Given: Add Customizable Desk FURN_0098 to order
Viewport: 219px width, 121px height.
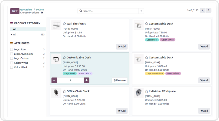Looking at the screenshot, I should (204, 80).
